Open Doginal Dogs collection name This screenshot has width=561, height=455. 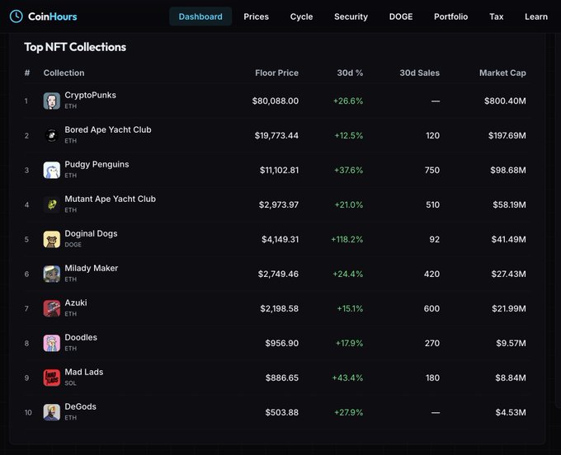(x=91, y=234)
